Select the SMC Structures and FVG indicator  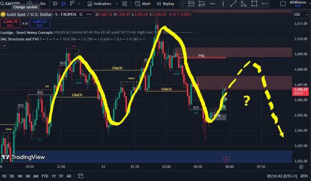click(19, 39)
